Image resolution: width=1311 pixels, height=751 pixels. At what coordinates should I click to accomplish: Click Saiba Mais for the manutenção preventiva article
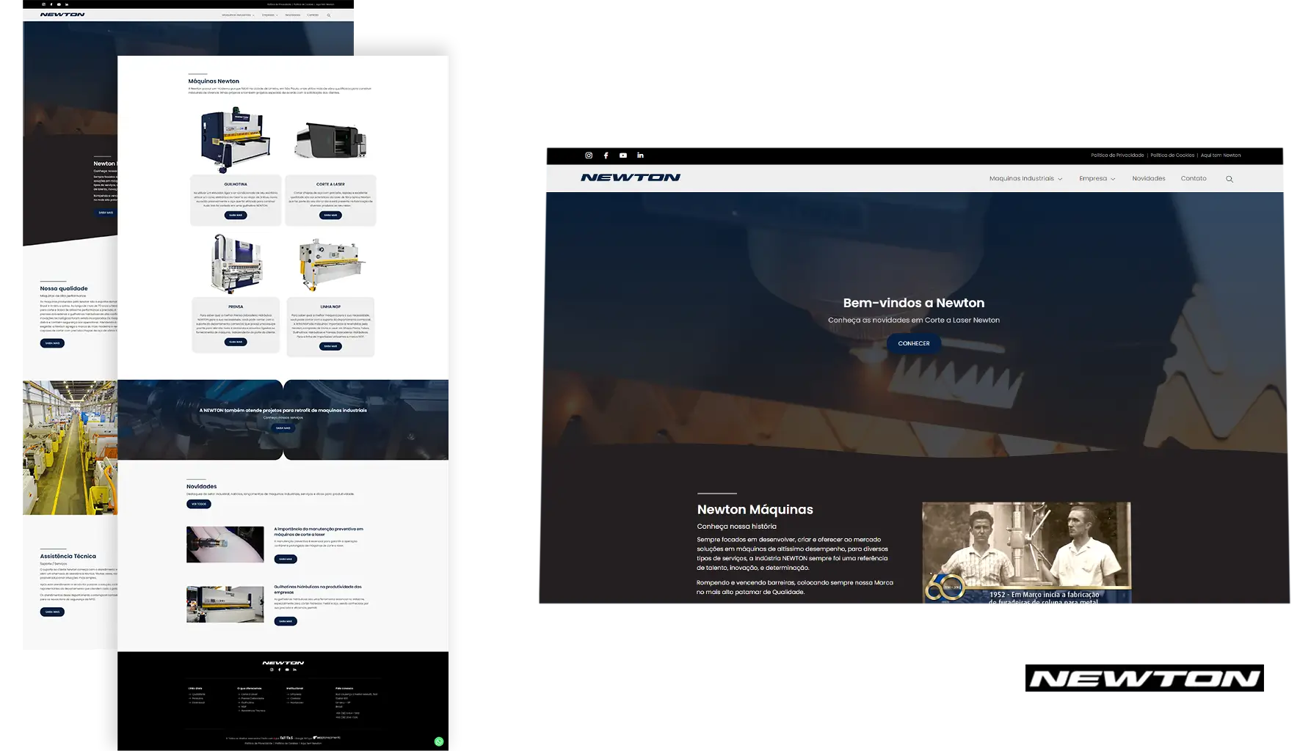pyautogui.click(x=286, y=559)
